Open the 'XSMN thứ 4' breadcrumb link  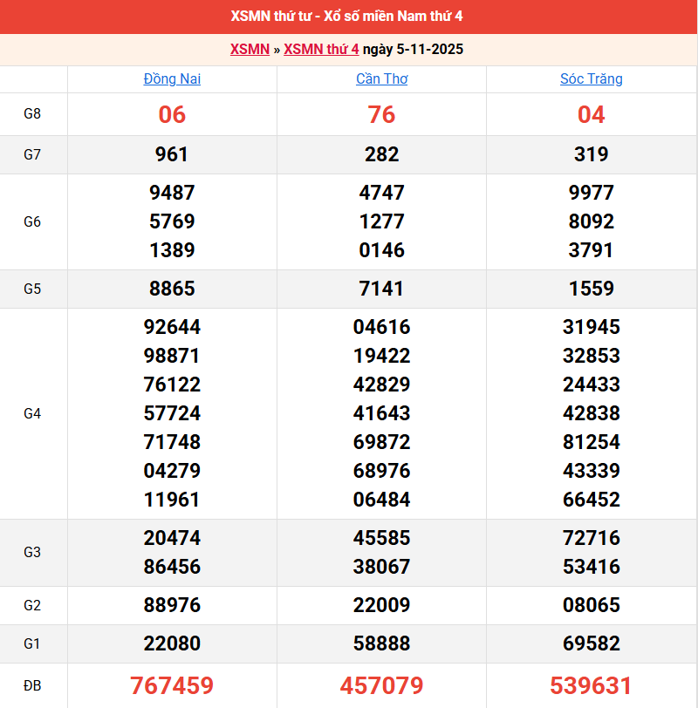[x=321, y=50]
